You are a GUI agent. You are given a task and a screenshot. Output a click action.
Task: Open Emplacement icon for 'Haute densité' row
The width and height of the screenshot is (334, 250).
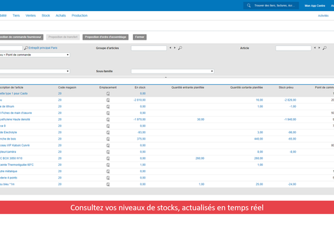click(108, 119)
